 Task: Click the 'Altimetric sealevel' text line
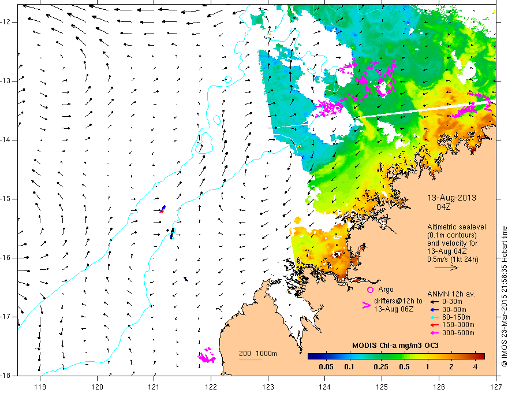(x=457, y=227)
